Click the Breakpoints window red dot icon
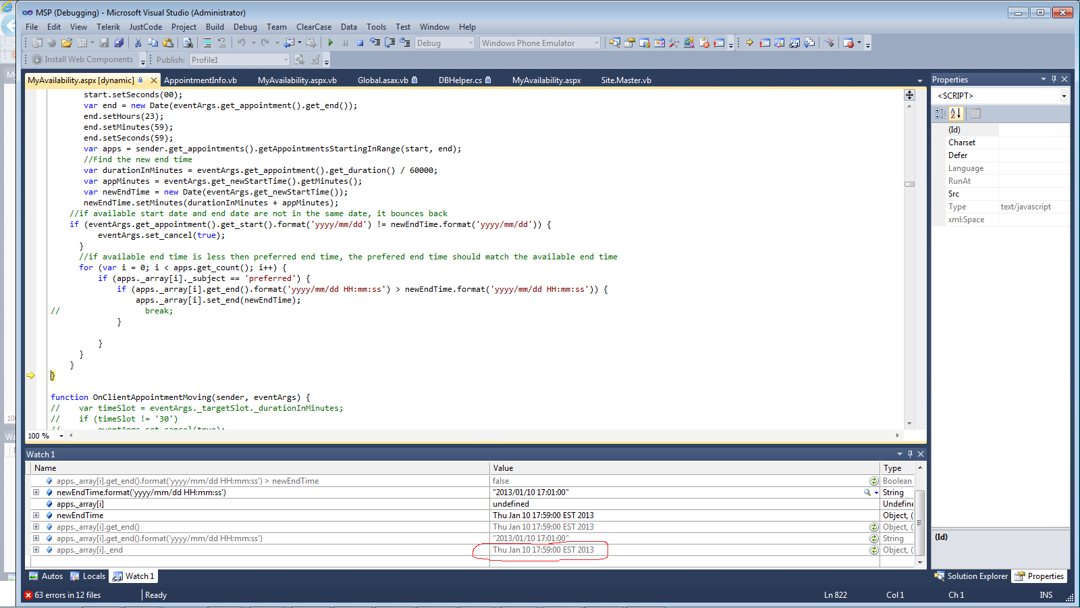The height and width of the screenshot is (608, 1080). [848, 43]
